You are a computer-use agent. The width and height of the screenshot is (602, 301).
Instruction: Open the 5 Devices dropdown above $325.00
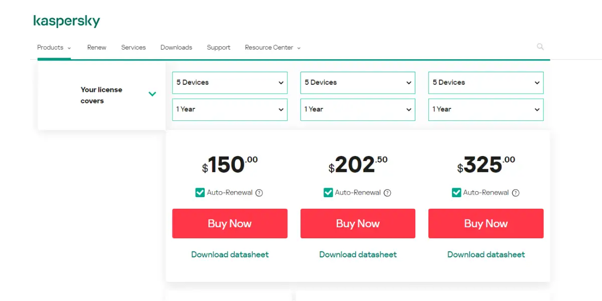coord(486,83)
